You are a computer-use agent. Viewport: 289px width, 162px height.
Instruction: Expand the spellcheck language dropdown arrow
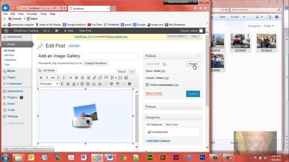(116, 78)
